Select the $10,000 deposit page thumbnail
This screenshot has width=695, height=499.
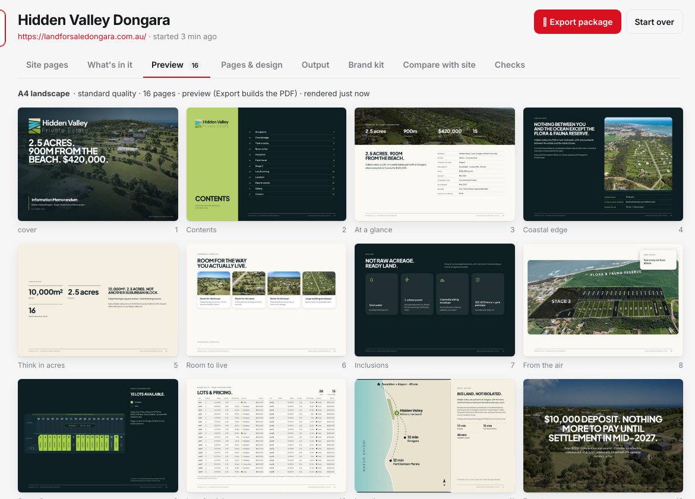(604, 435)
